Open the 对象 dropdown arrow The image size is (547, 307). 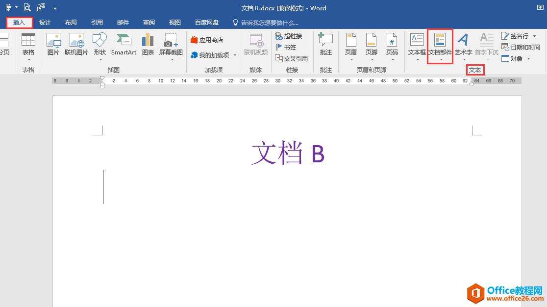(x=528, y=59)
